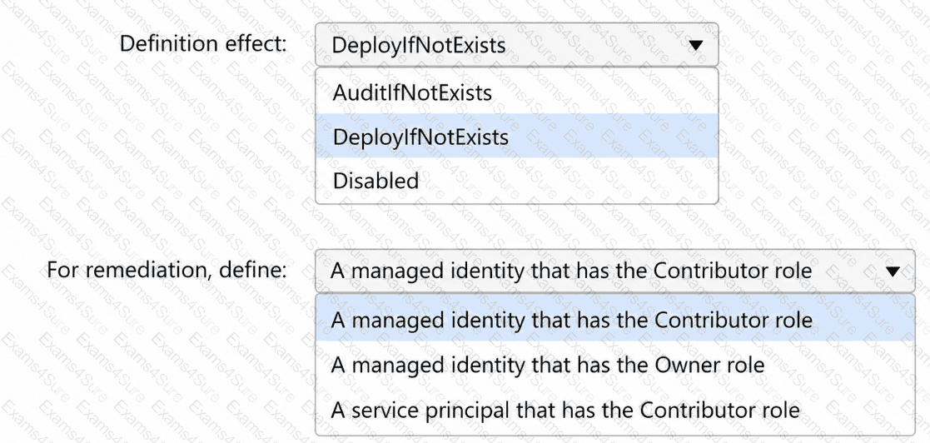This screenshot has height=443, width=930.
Task: Click the remediation dropdown arrow
Action: (893, 271)
